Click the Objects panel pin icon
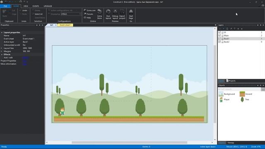The width and height of the screenshot is (265, 149). click(260, 85)
